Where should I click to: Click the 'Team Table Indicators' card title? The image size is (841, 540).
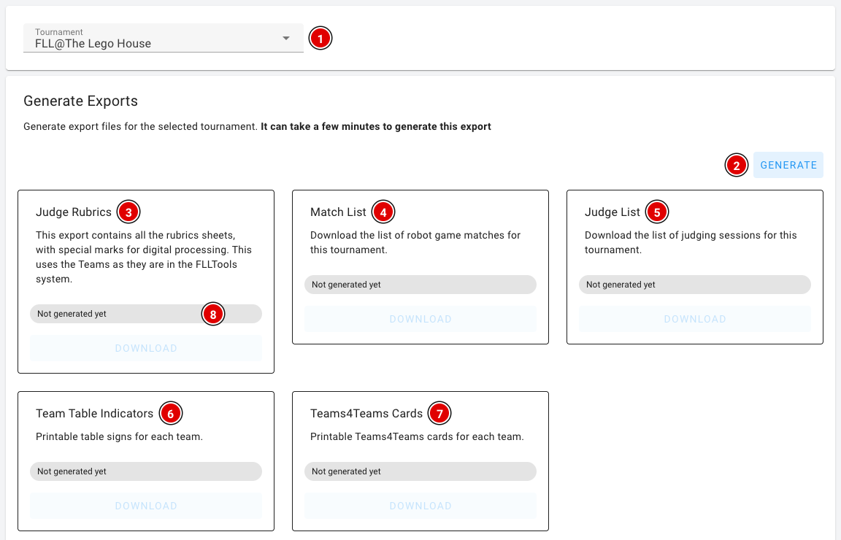(94, 414)
